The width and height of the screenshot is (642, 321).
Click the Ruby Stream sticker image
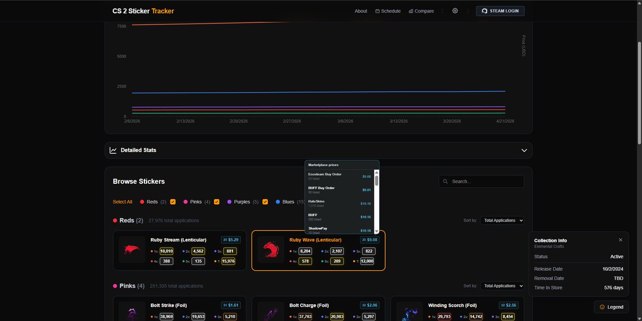tap(132, 249)
